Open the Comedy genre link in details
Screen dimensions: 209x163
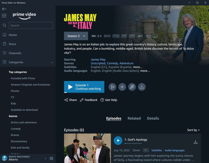(112, 63)
